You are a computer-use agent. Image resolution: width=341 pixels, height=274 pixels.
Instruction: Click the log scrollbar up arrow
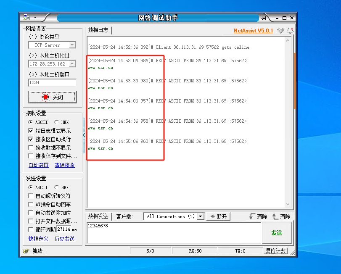(x=288, y=41)
